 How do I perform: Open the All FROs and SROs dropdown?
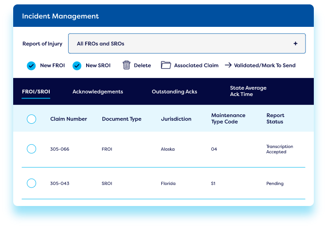(186, 44)
